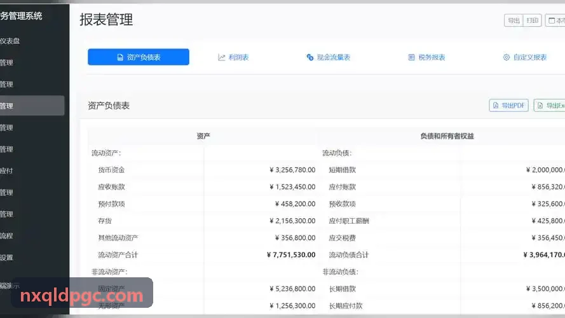Click the amount ¥ 1,256,300.00
Viewport: 565px width, 318px height.
pos(292,305)
